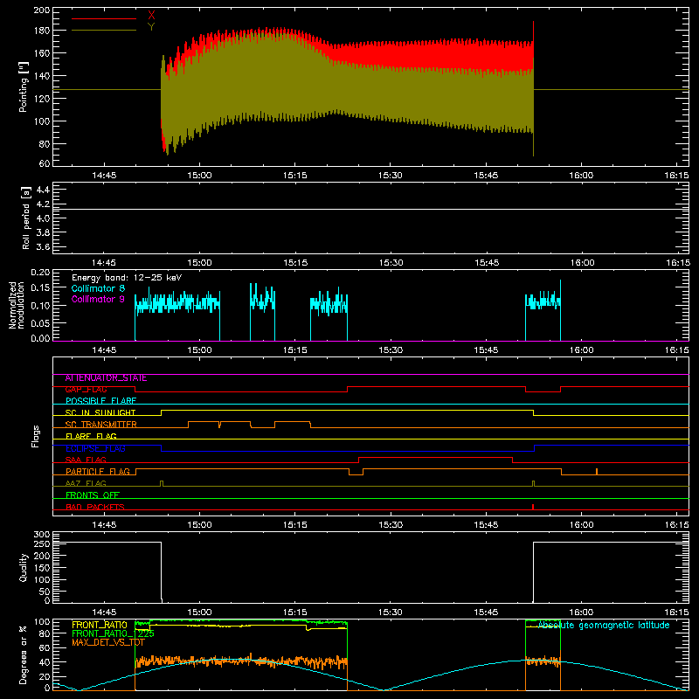Image resolution: width=699 pixels, height=699 pixels.
Task: Select the POSSIBLE_FLARE flag label
Action: point(100,401)
